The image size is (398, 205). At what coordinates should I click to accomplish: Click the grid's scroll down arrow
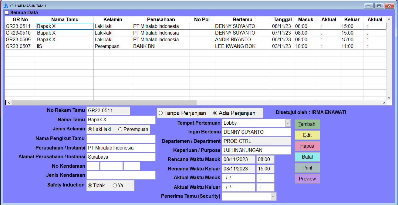pos(389,98)
